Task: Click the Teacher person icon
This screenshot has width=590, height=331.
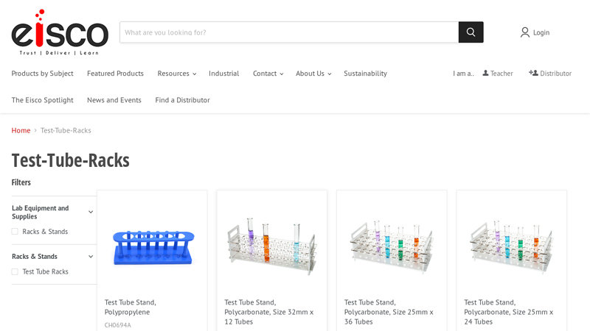Action: click(485, 73)
